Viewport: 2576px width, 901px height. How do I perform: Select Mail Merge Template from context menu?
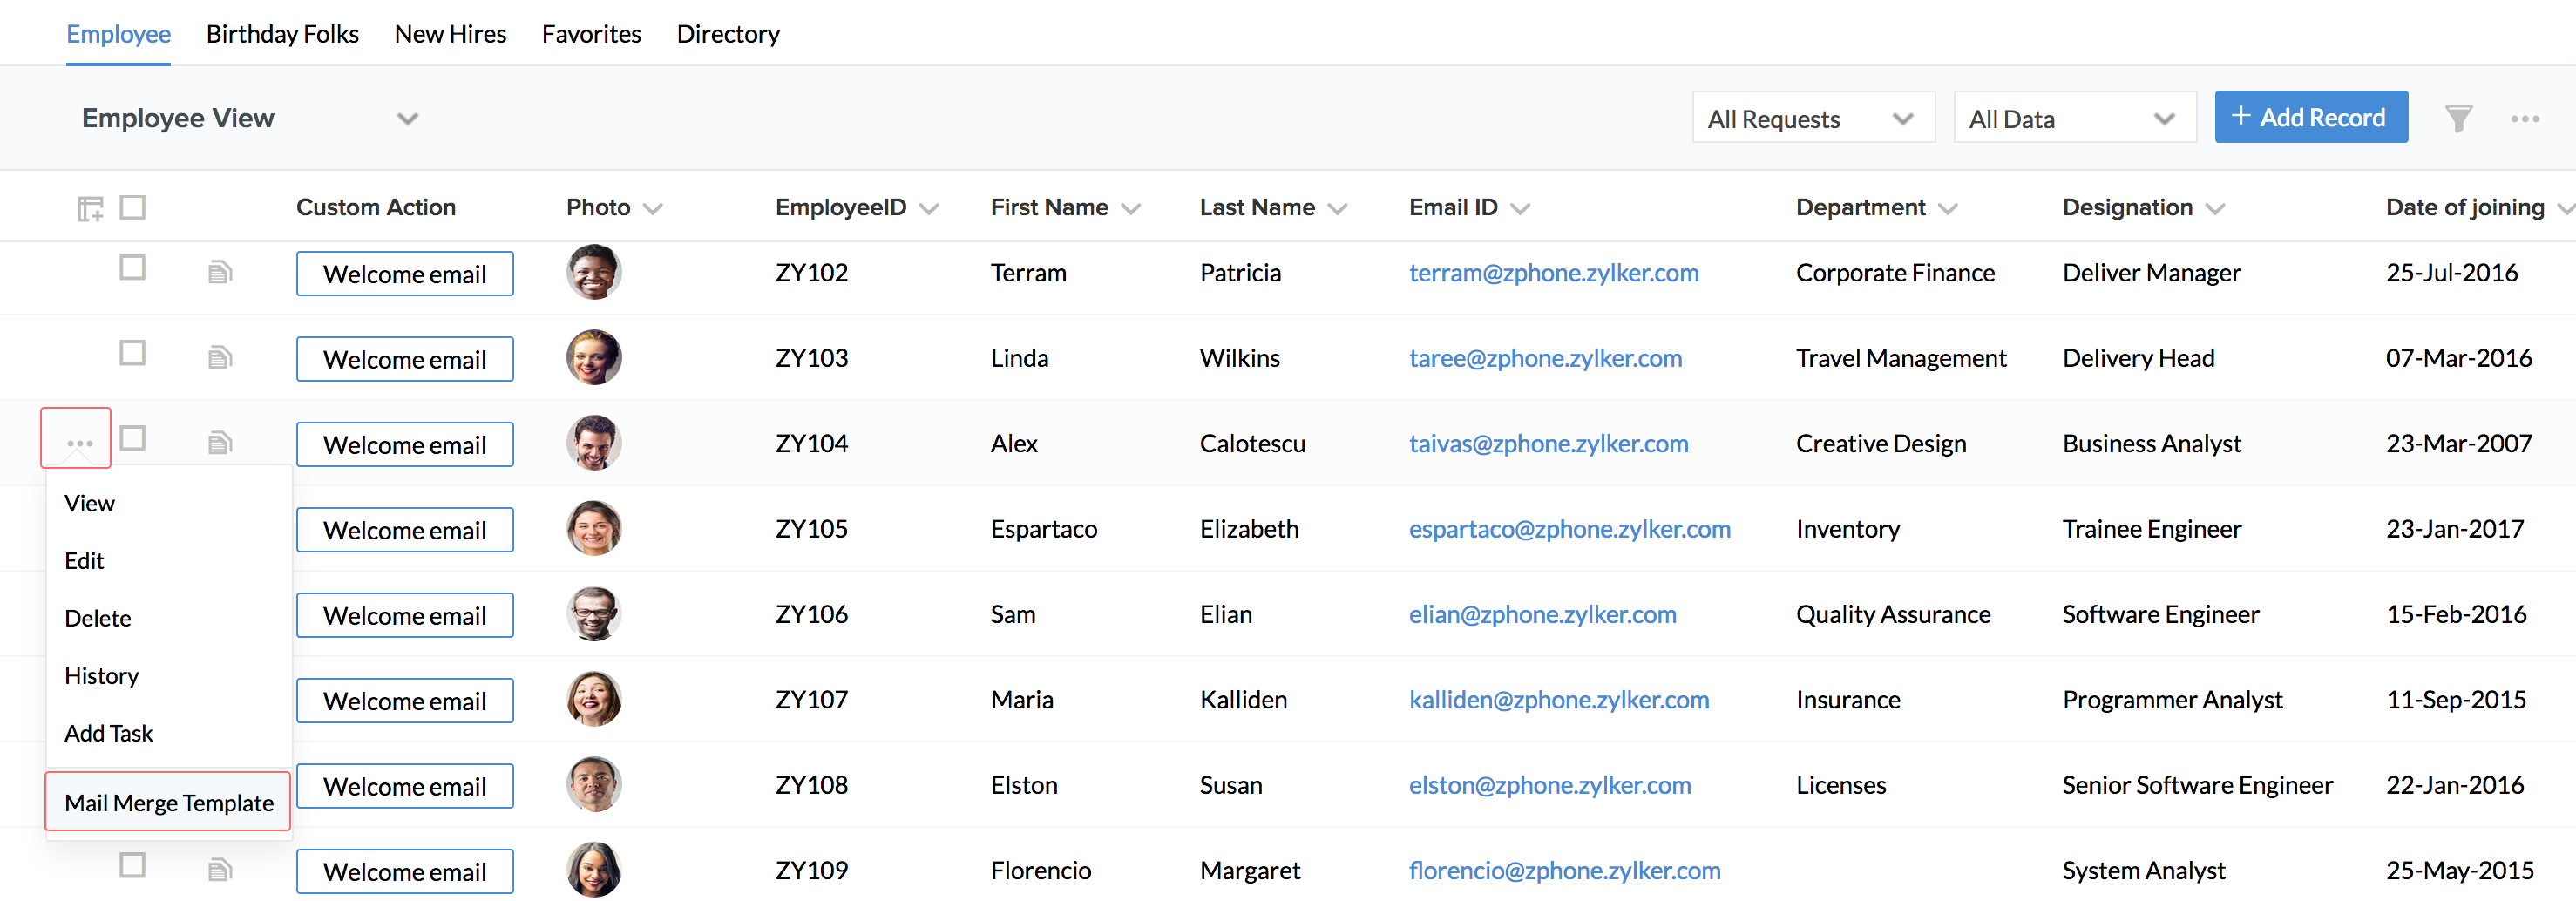(x=168, y=802)
